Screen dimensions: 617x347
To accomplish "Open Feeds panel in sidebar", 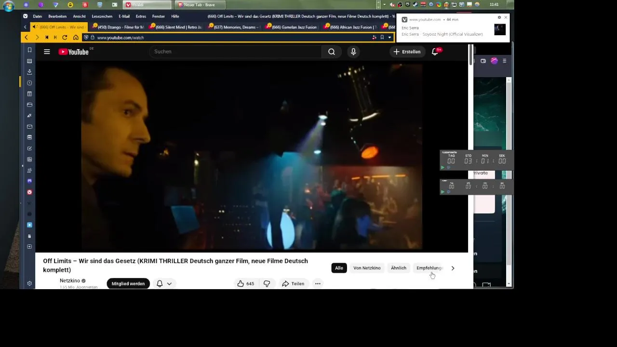I will [29, 160].
